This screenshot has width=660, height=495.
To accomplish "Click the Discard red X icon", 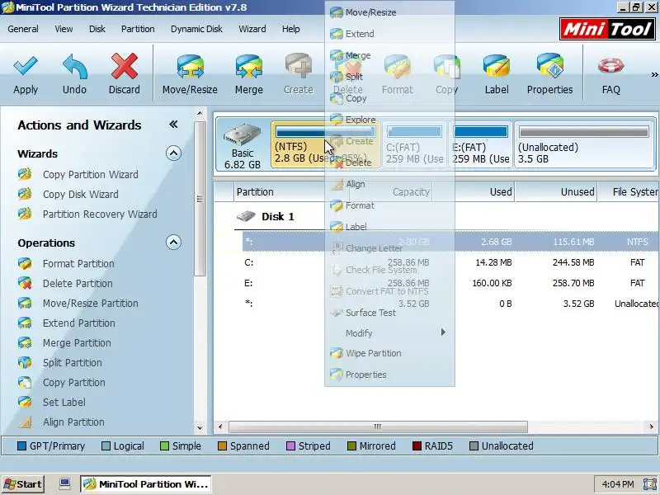I will tap(125, 67).
